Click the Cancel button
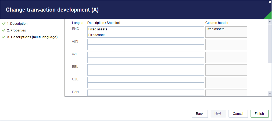Image resolution: width=272 pixels, height=121 pixels. [238, 114]
